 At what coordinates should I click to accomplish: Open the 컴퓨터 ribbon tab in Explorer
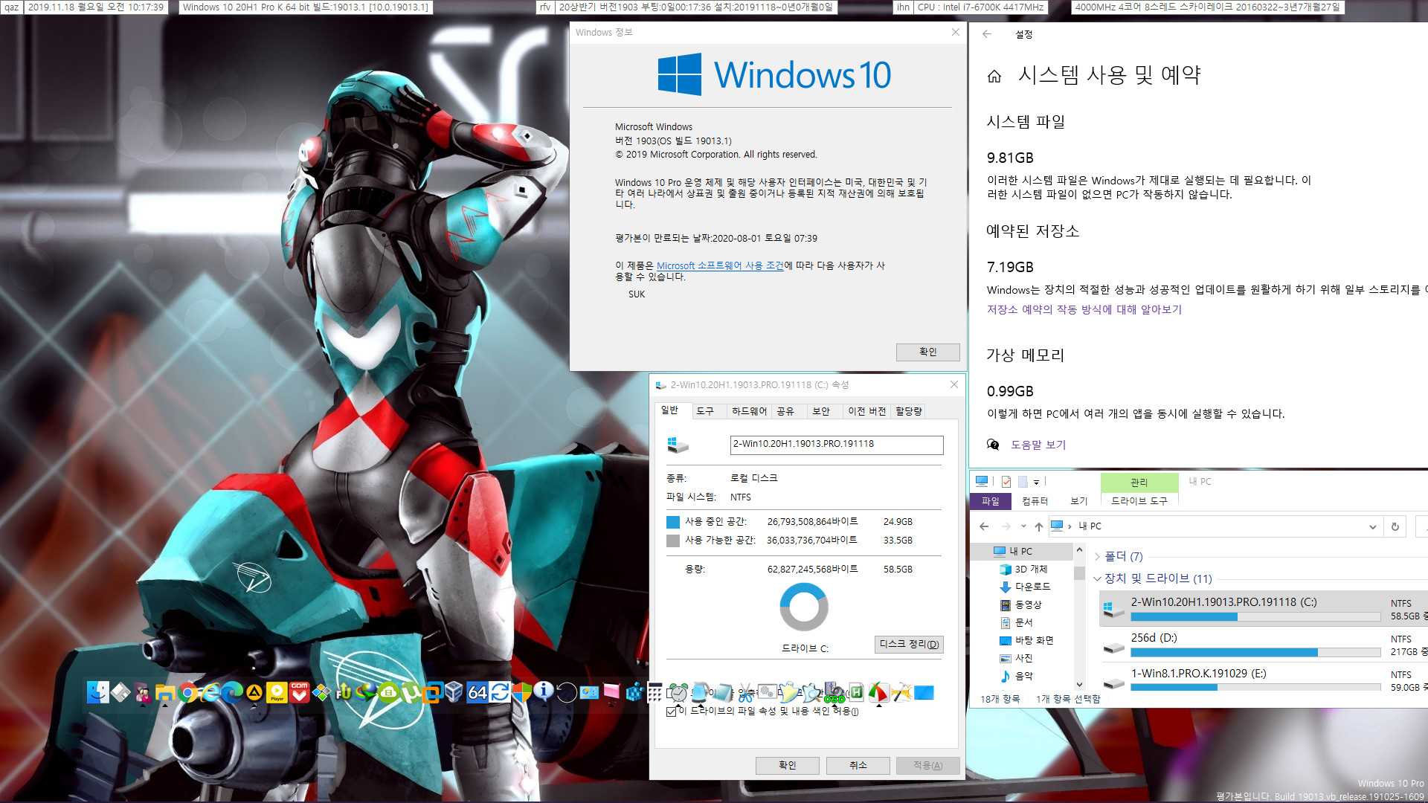(1035, 501)
